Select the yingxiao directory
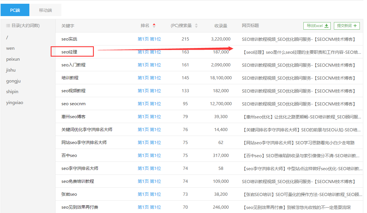This screenshot has height=213, width=367. tap(15, 103)
